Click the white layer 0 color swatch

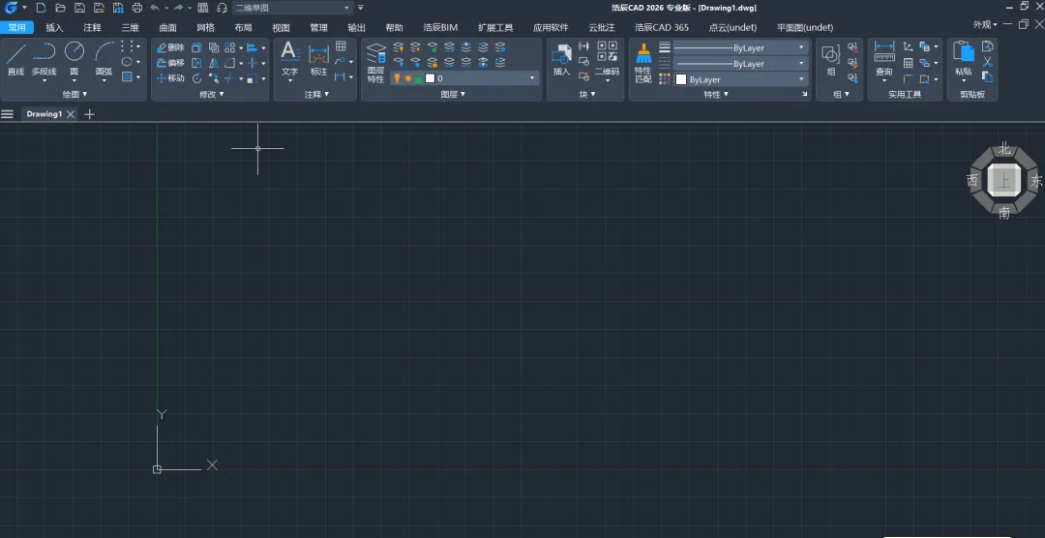(x=430, y=78)
